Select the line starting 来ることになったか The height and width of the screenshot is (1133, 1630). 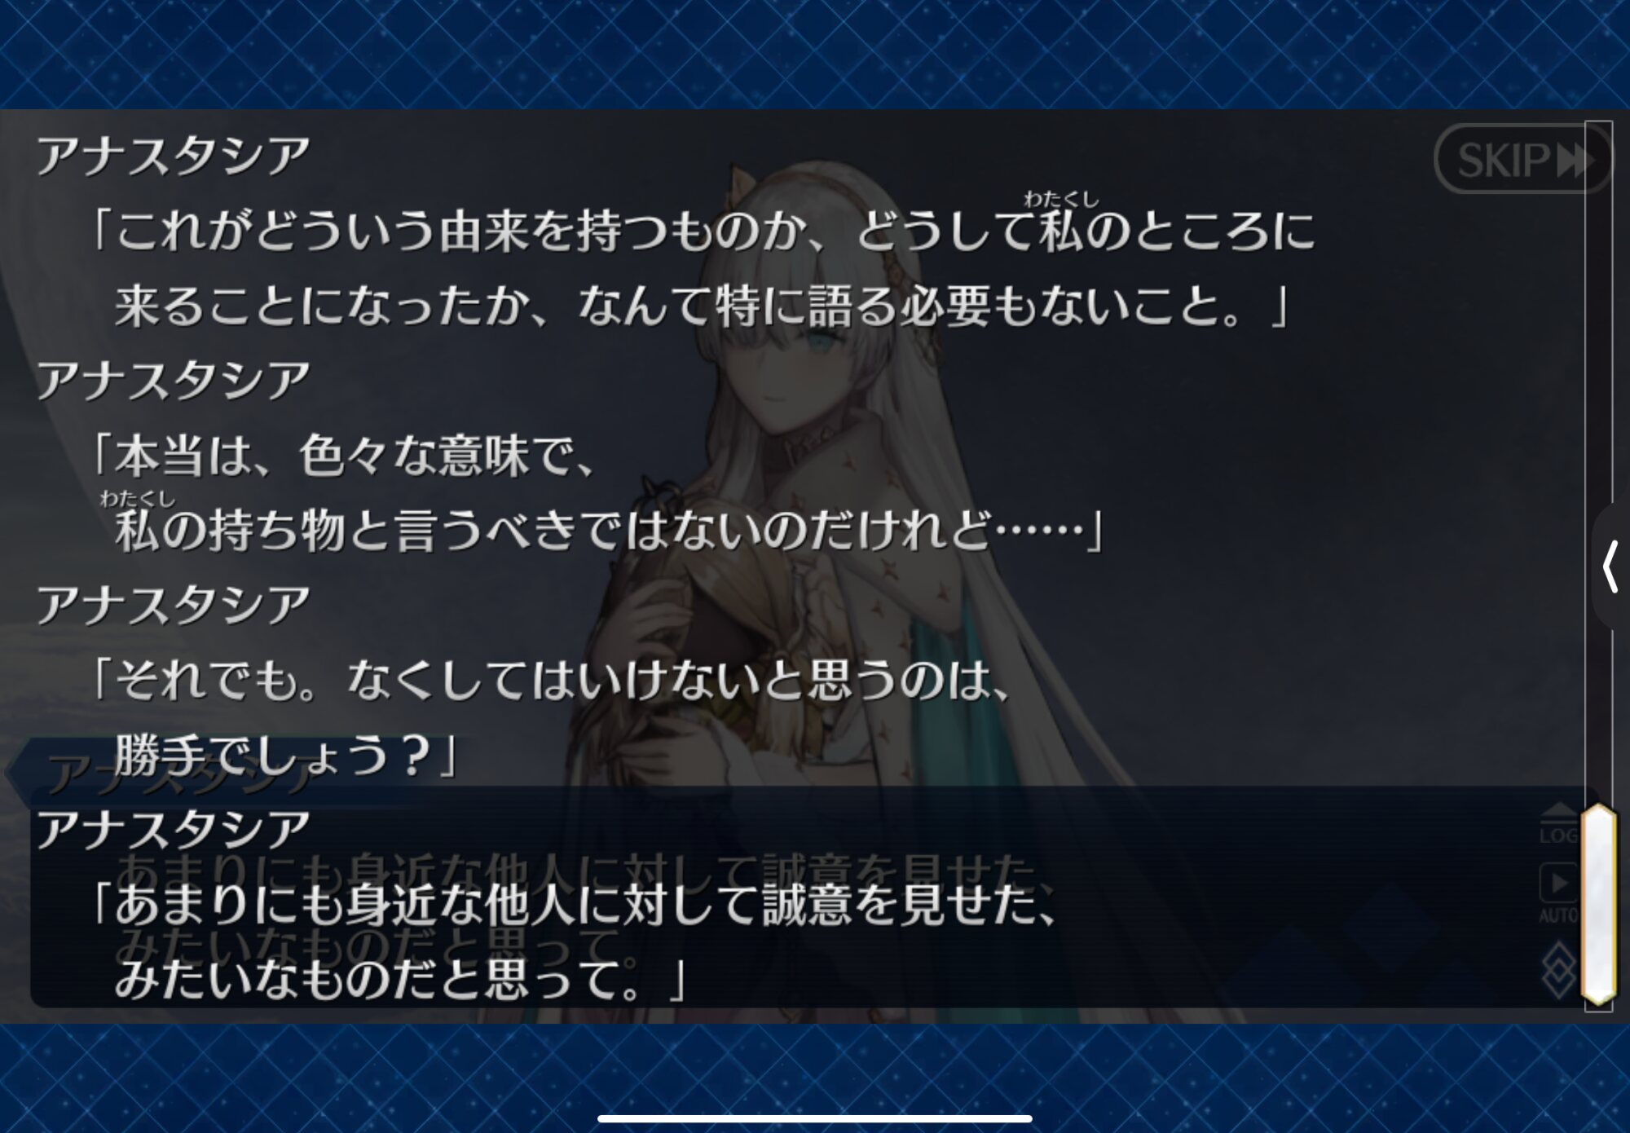tap(703, 306)
